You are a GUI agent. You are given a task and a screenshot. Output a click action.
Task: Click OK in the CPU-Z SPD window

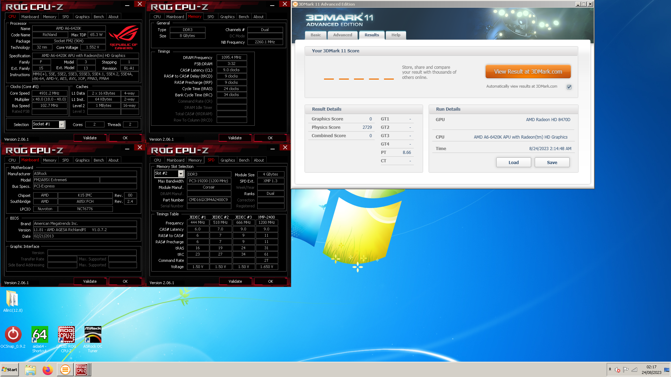270,281
